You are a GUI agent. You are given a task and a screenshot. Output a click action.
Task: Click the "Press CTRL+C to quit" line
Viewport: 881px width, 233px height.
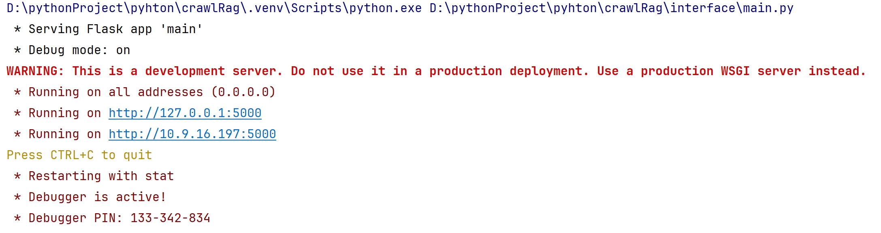coord(79,155)
